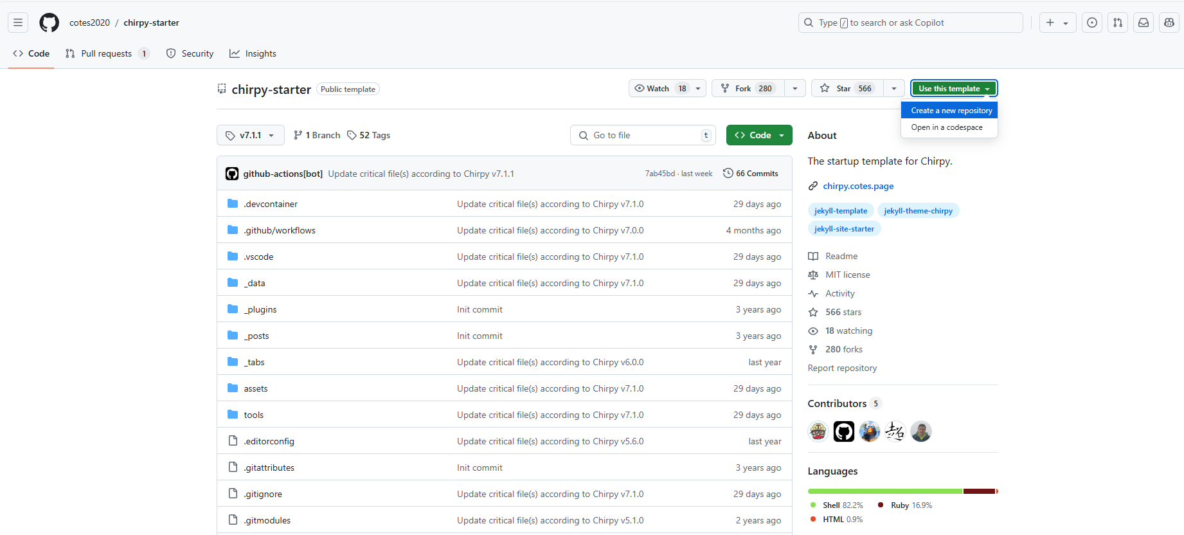Open the pull requests icon in header
Viewport: 1184px width, 535px height.
tap(1118, 23)
